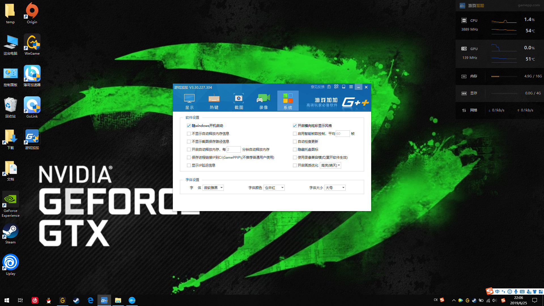Open 高亮(晴天) image quality dropdown
The height and width of the screenshot is (306, 544).
click(x=330, y=165)
